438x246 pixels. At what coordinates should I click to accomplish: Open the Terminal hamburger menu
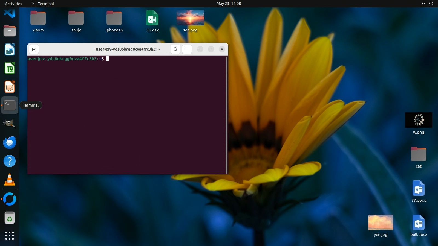pos(187,49)
